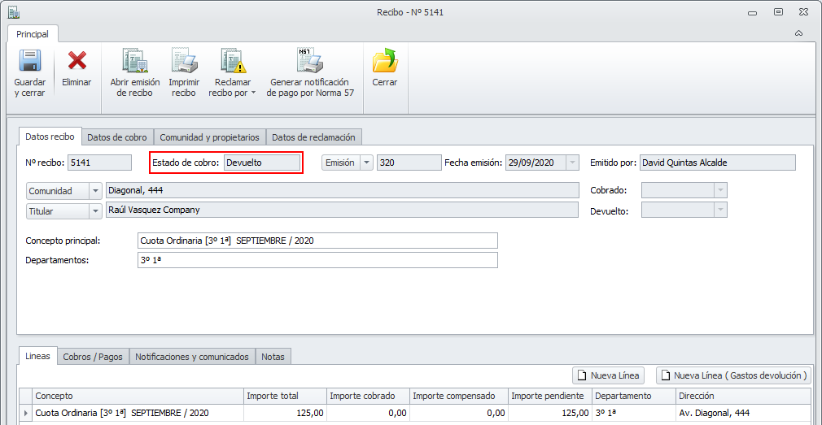The image size is (822, 425).
Task: Open the Comunidad selector dropdown
Action: point(95,191)
